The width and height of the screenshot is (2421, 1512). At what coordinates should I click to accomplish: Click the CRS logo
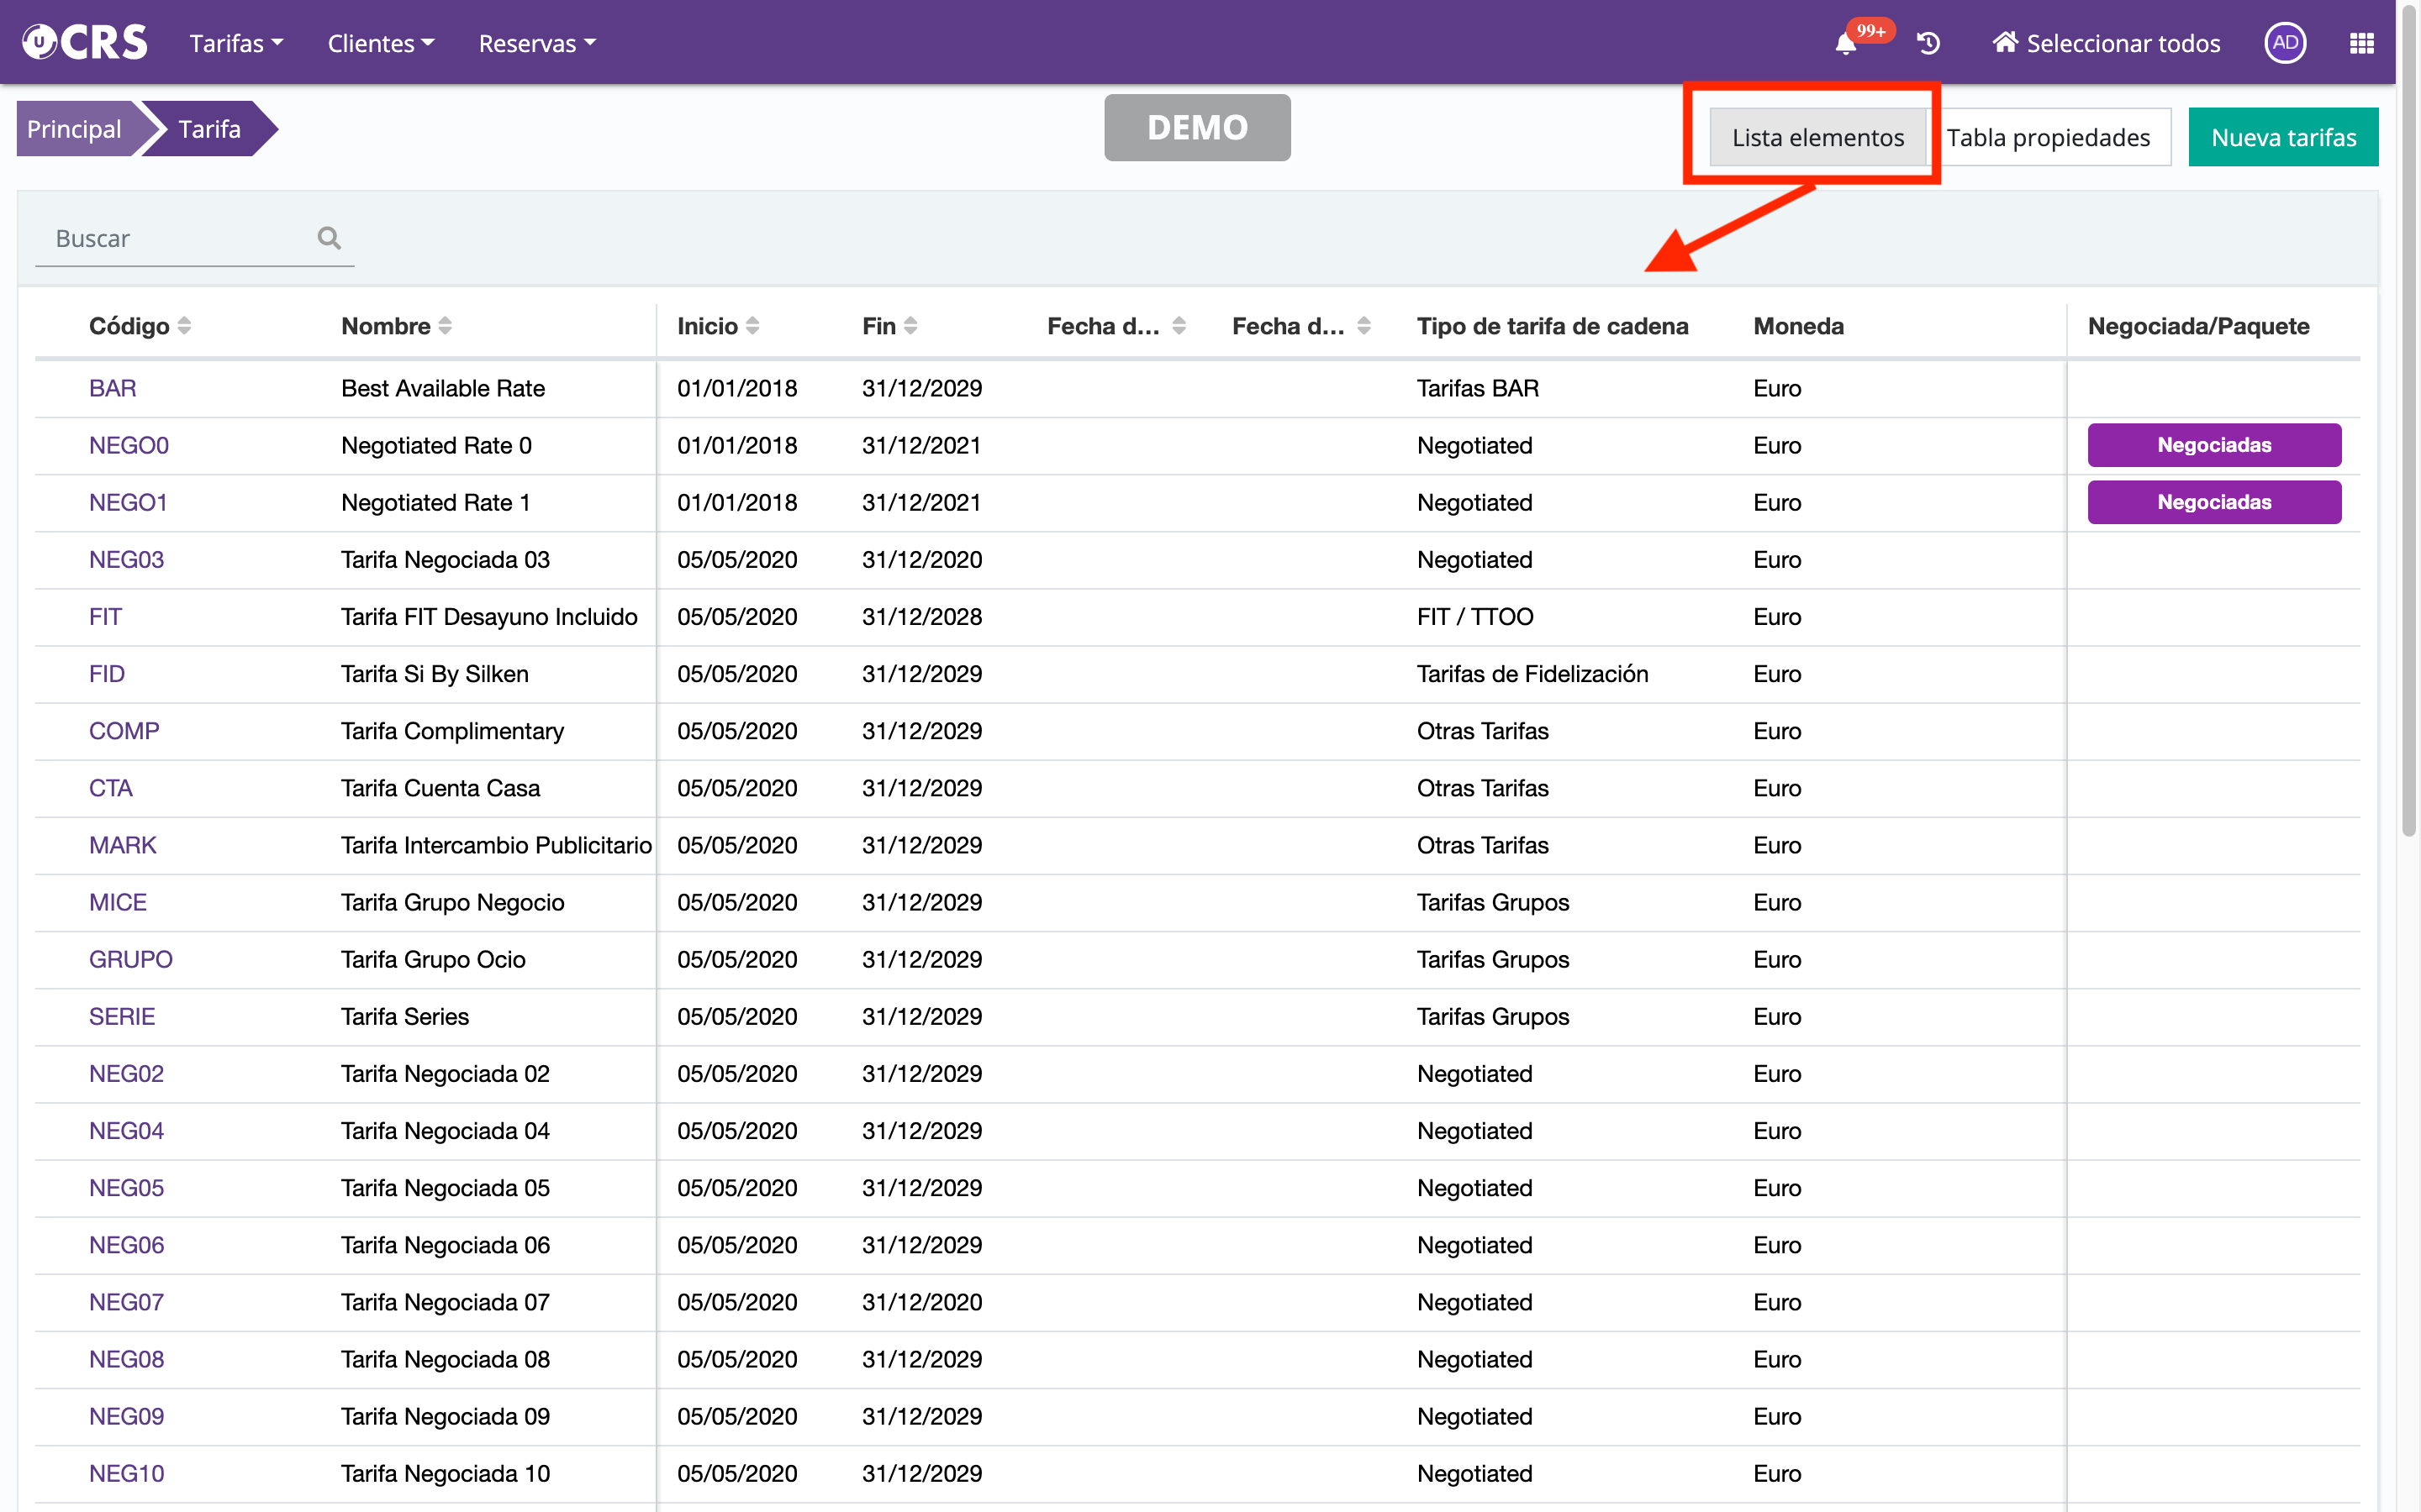(x=86, y=42)
